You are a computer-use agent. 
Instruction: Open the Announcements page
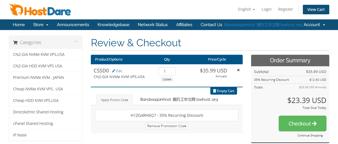[73, 25]
